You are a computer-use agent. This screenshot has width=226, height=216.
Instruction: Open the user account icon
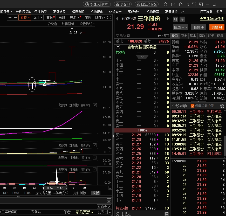166,4
